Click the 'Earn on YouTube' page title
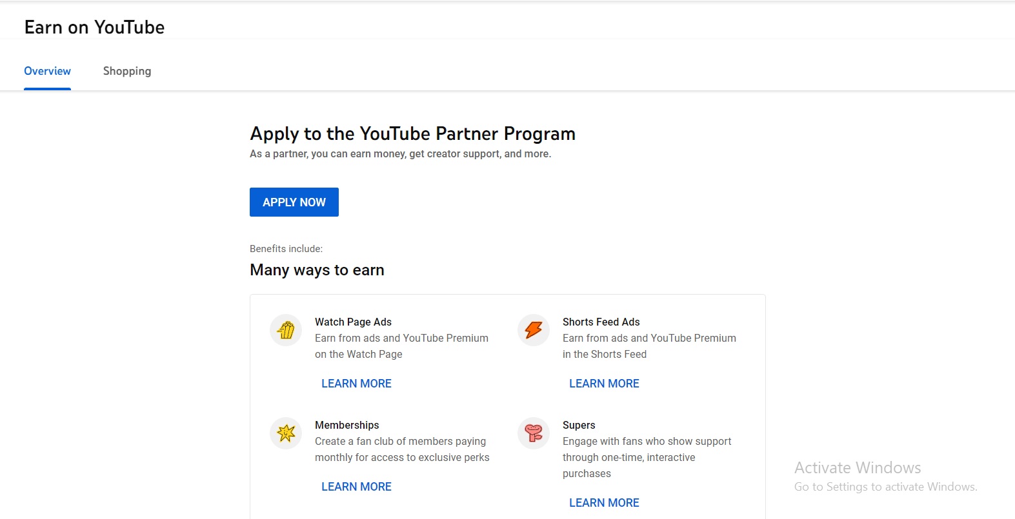This screenshot has width=1015, height=519. click(94, 27)
